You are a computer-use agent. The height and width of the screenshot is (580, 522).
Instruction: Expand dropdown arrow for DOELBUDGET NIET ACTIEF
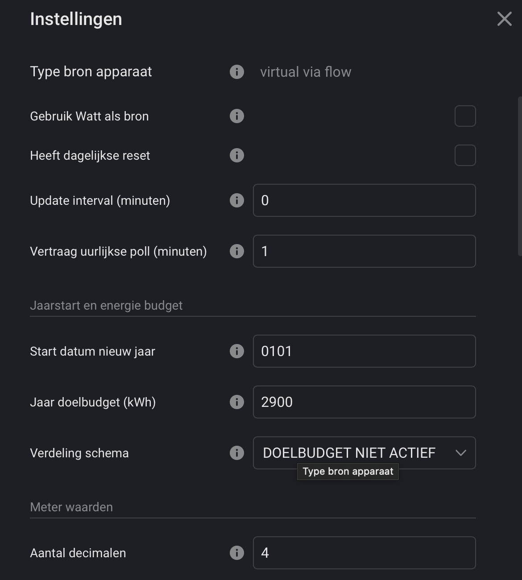[x=461, y=453]
